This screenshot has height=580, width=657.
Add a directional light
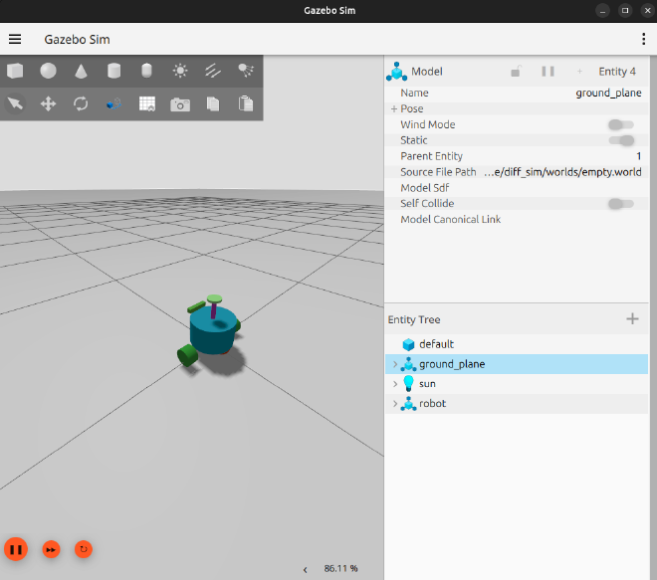(x=213, y=71)
